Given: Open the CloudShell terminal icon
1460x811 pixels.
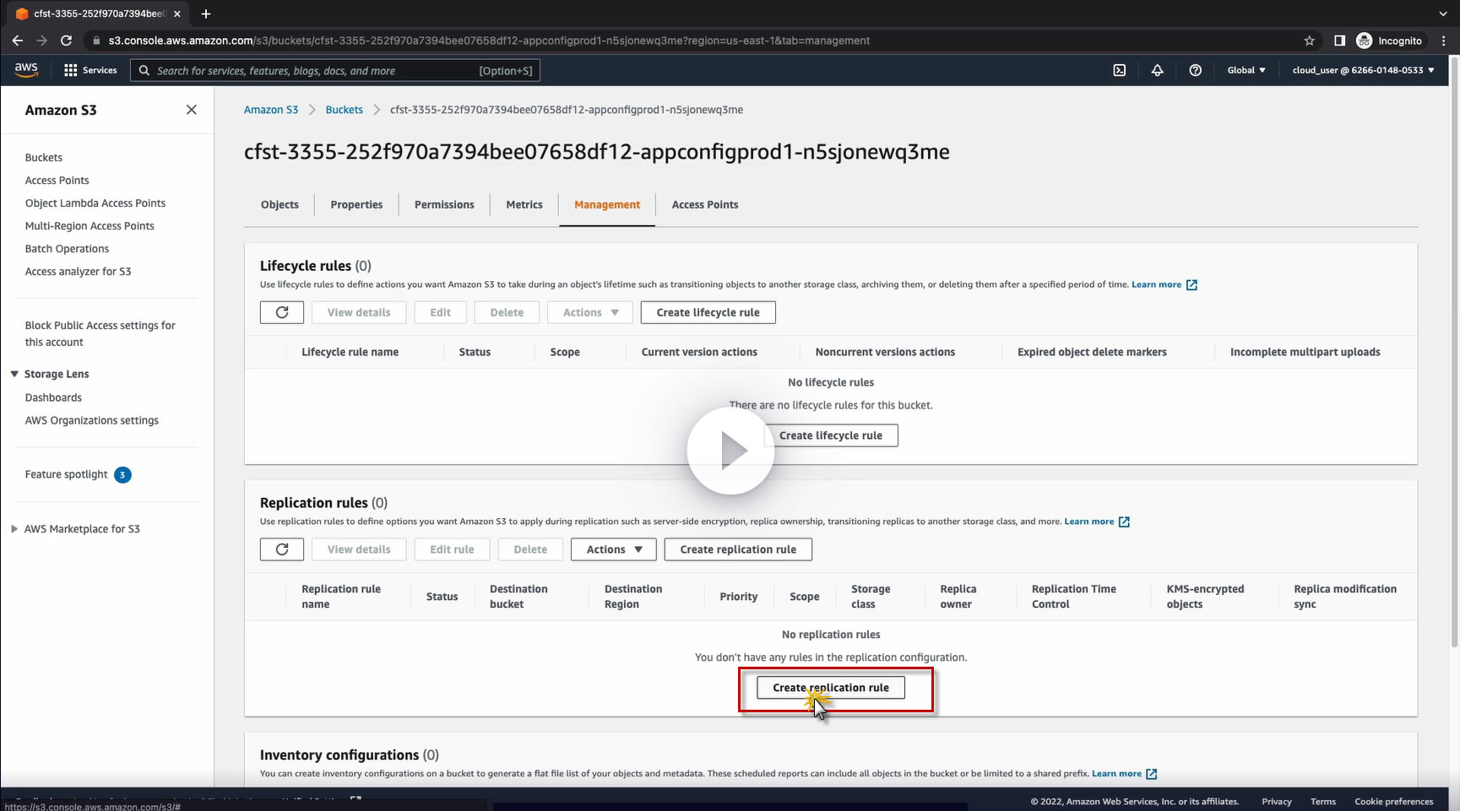Looking at the screenshot, I should click(1119, 70).
